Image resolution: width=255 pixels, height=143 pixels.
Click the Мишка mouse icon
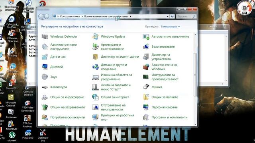(146, 87)
